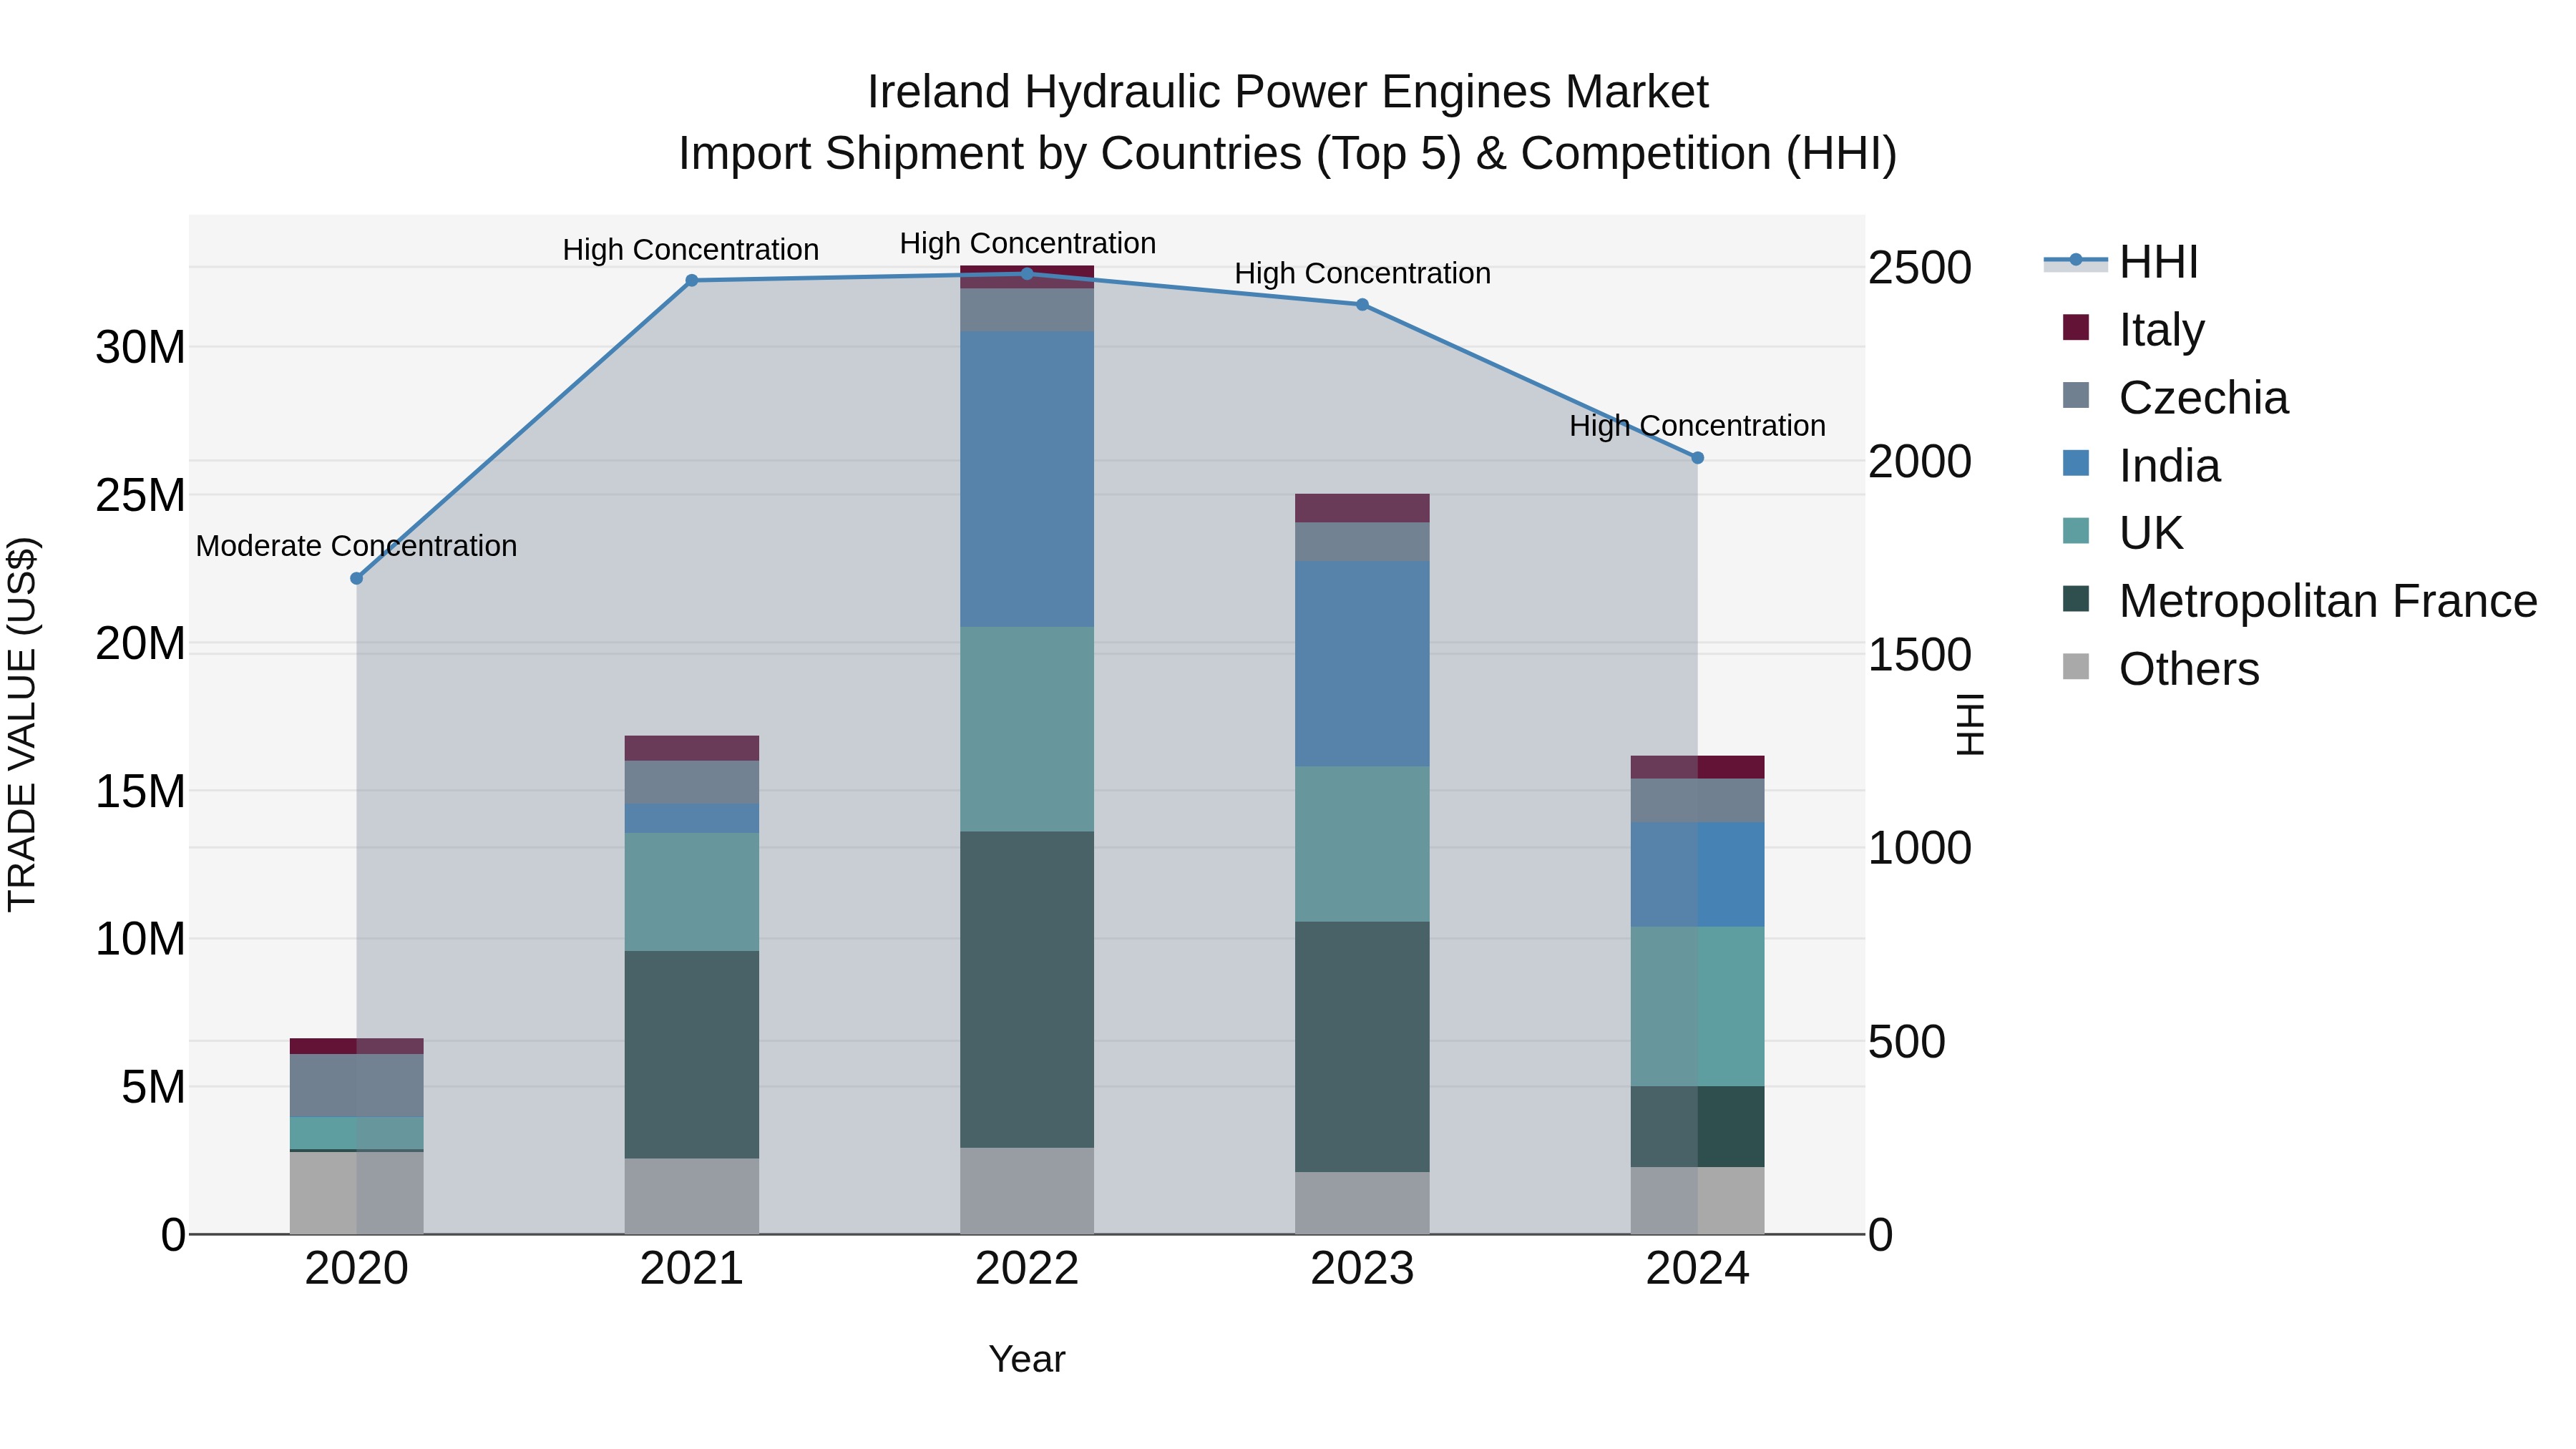Select the 2021 HHI data point
This screenshot has height=1449, width=2576.
tap(691, 281)
